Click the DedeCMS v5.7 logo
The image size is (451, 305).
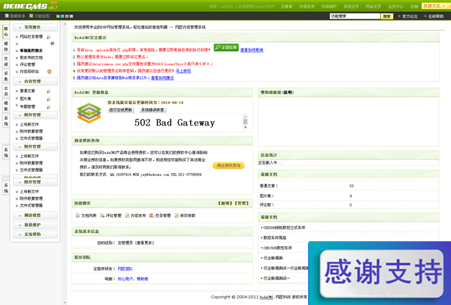click(30, 6)
